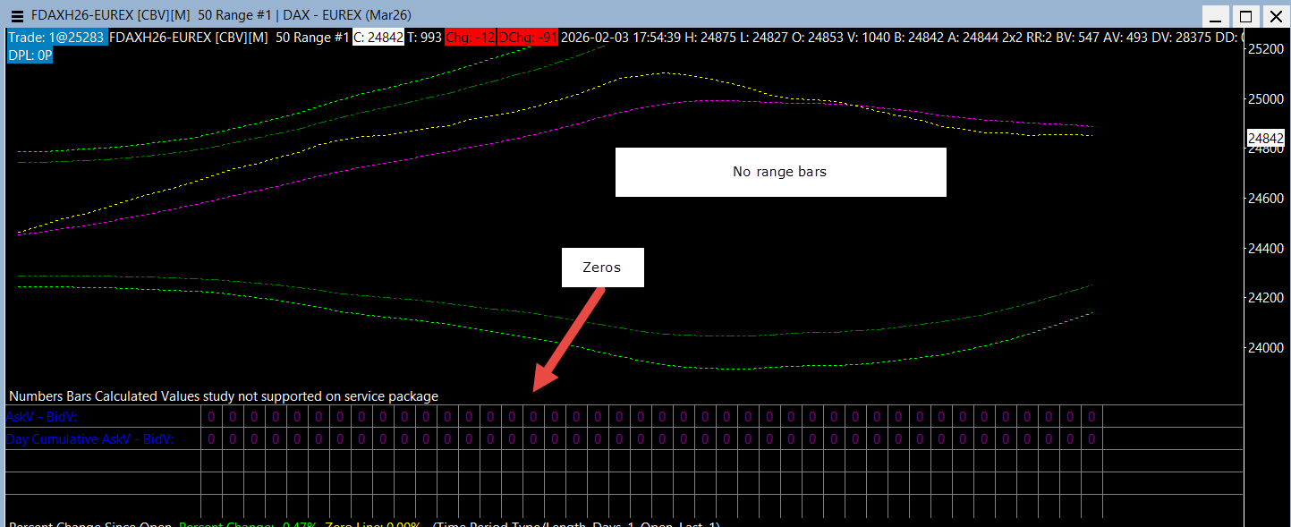Click the 24842 current price marker on scale
1291x527 pixels.
pos(1266,138)
